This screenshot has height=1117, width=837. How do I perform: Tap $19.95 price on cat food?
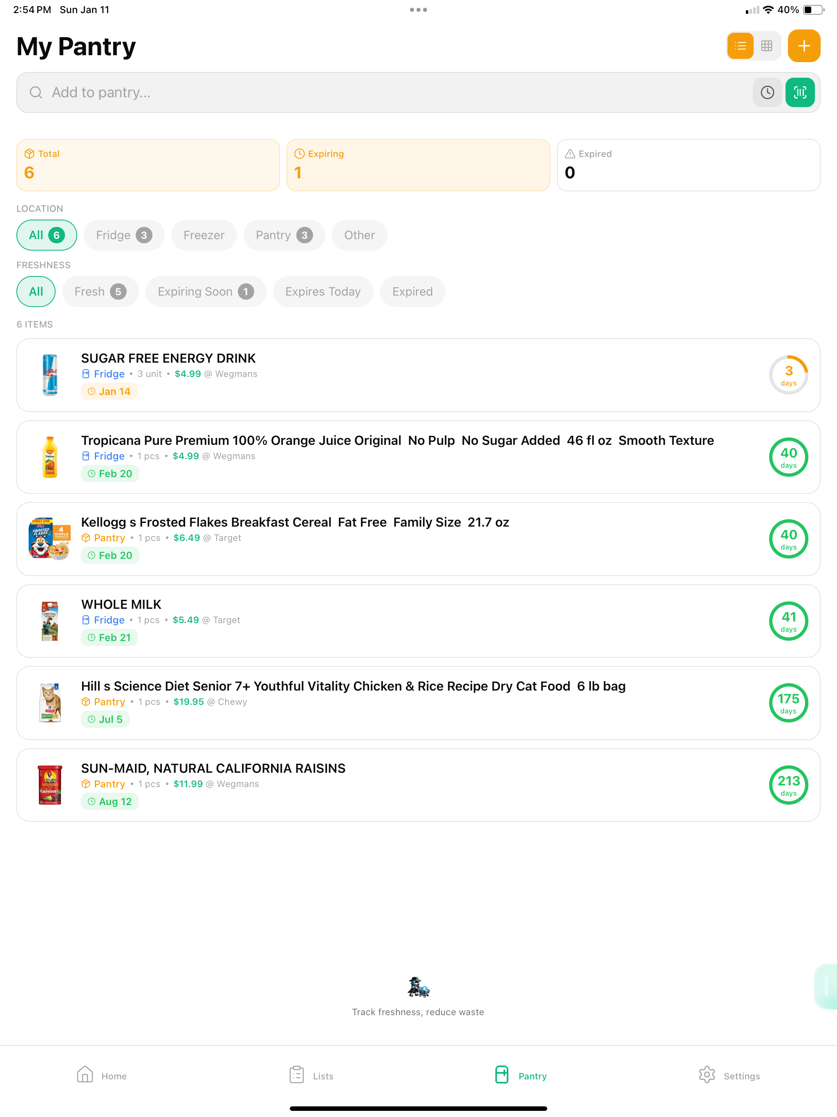(188, 702)
